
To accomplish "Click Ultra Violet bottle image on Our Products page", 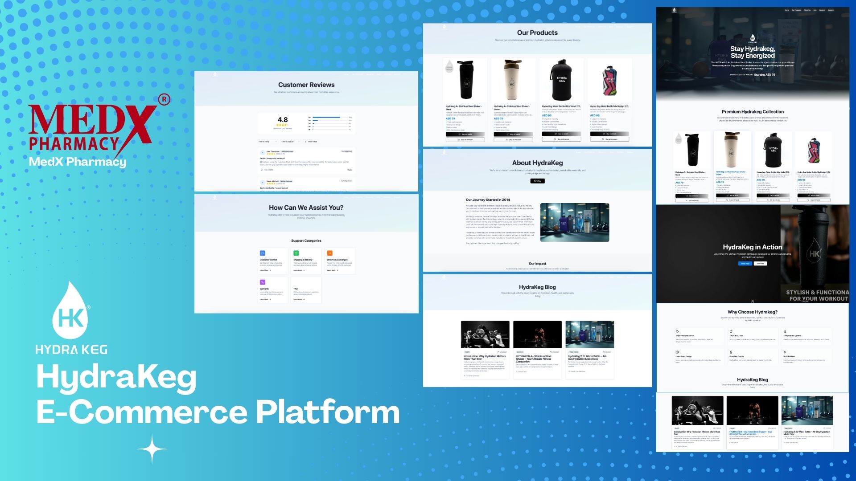I will (561, 80).
